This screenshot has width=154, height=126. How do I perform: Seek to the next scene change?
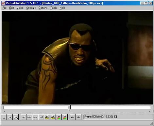click(65, 117)
